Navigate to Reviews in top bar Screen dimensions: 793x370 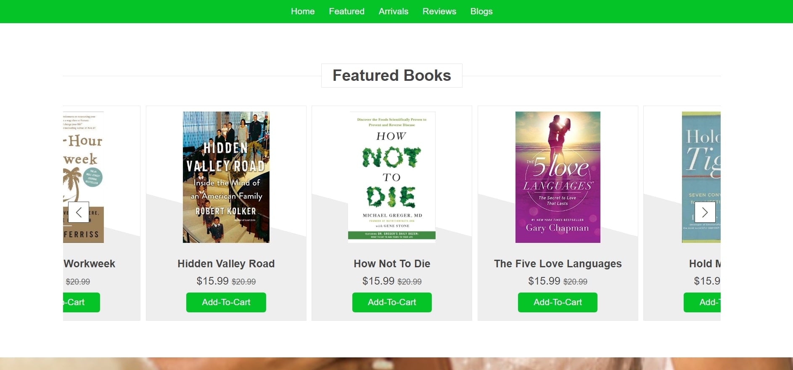(439, 11)
